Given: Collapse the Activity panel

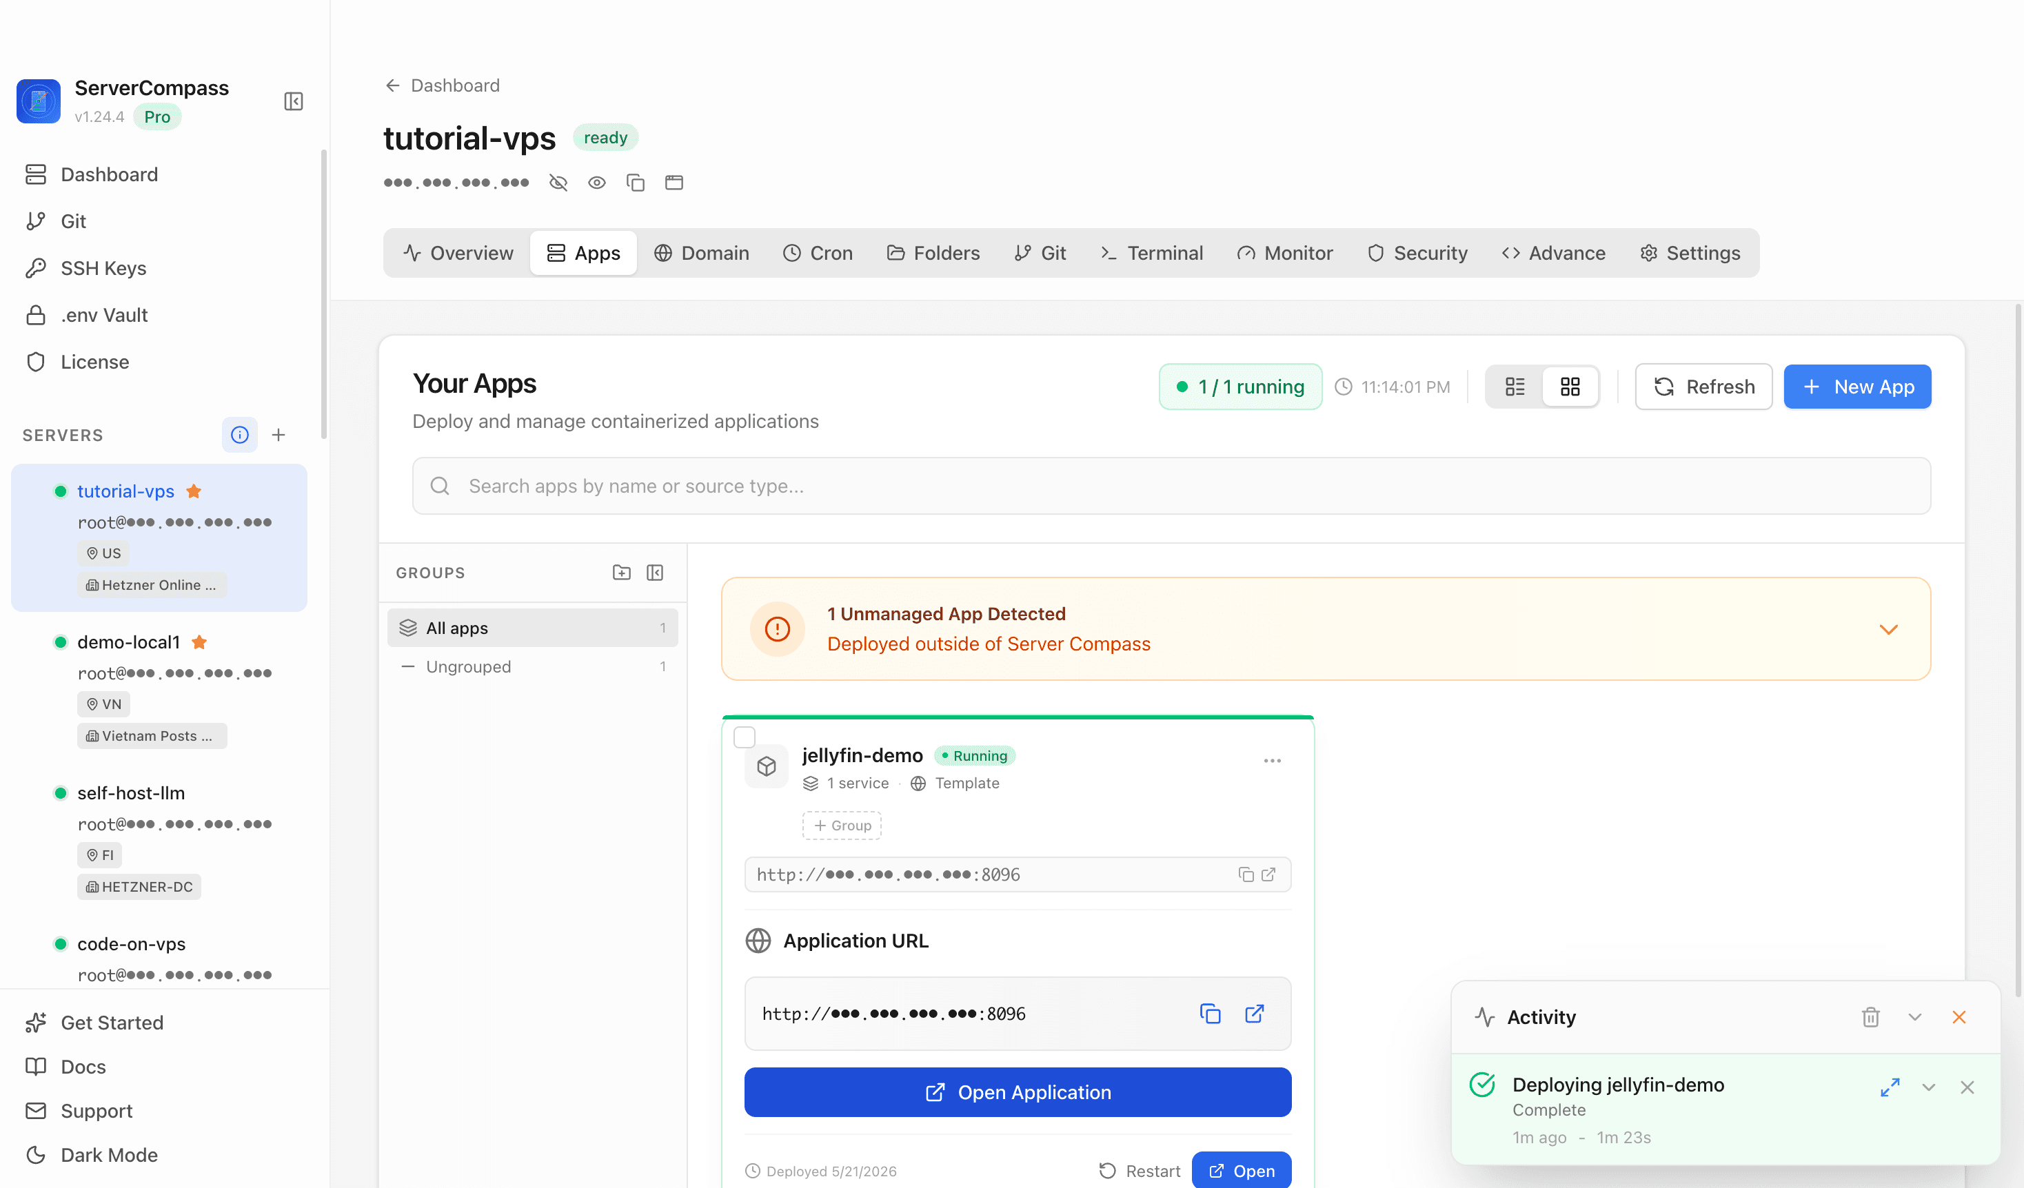Looking at the screenshot, I should (x=1915, y=1018).
